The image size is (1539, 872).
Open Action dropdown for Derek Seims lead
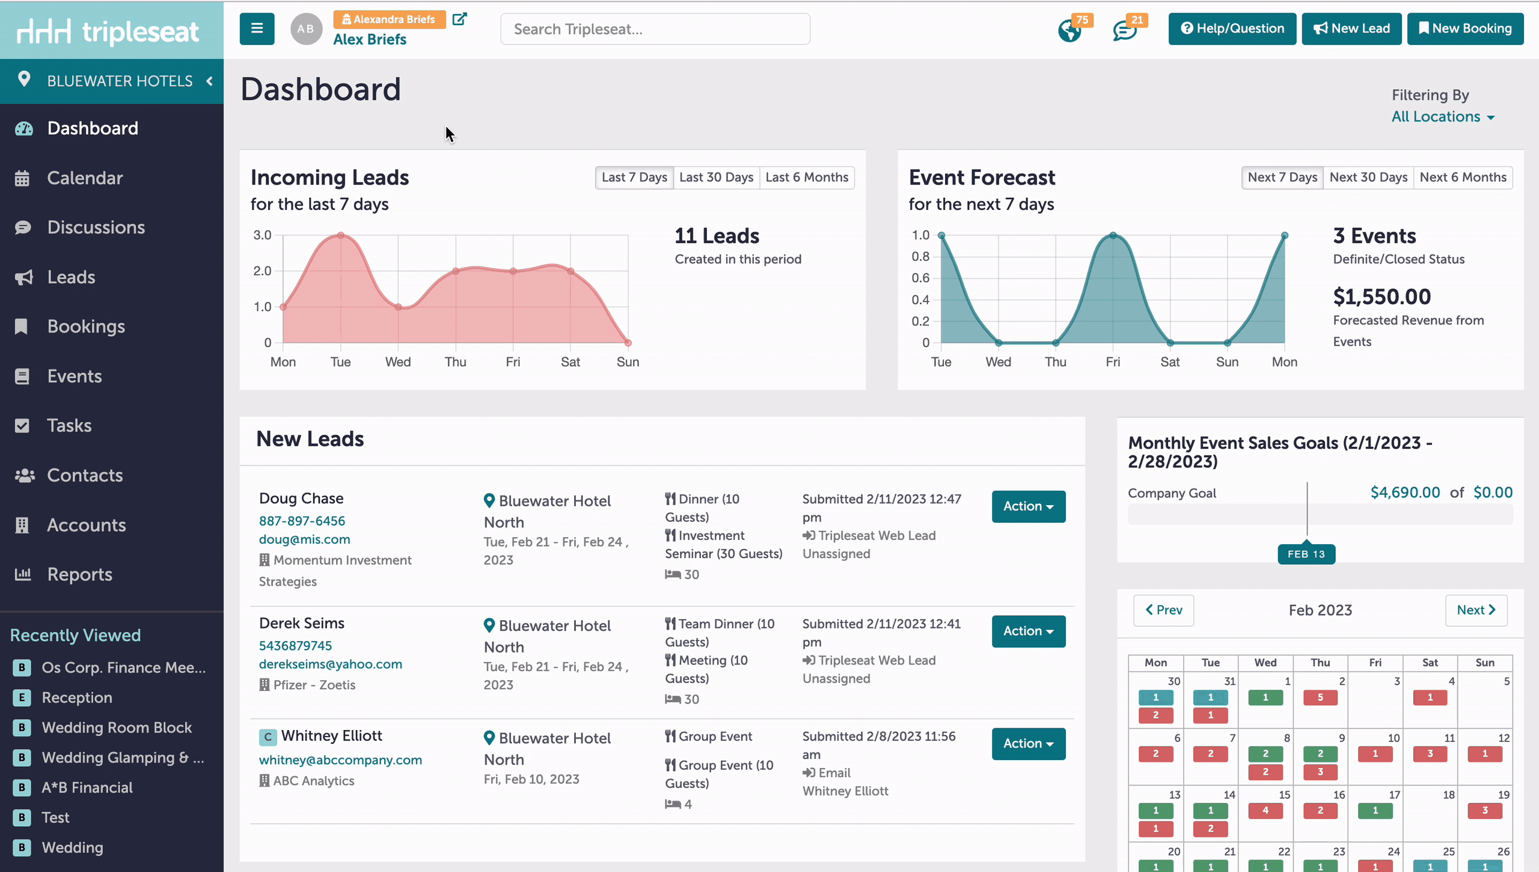(1029, 631)
